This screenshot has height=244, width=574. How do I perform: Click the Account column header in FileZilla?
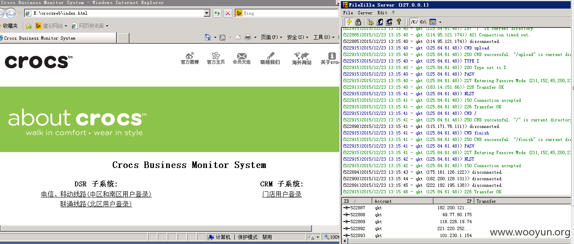(403, 201)
